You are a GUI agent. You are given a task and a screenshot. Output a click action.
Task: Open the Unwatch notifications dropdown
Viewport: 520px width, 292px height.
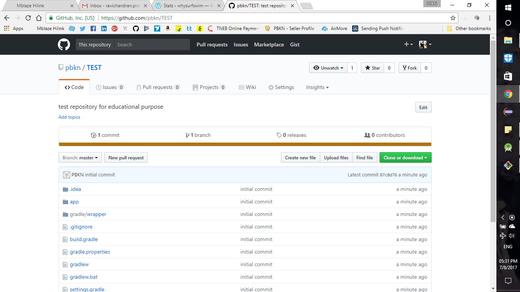click(328, 68)
